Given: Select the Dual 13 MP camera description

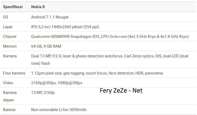Looking at the screenshot, I should (110, 59).
